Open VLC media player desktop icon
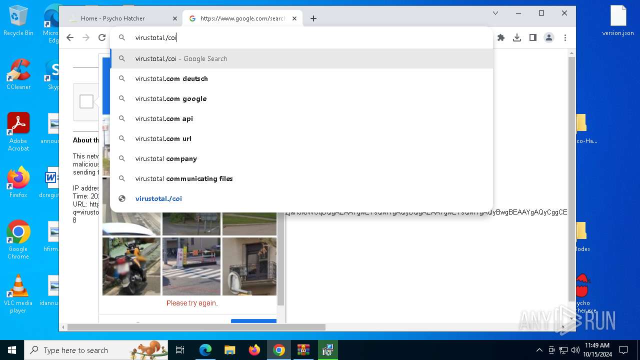640x360 pixels. pos(18,294)
